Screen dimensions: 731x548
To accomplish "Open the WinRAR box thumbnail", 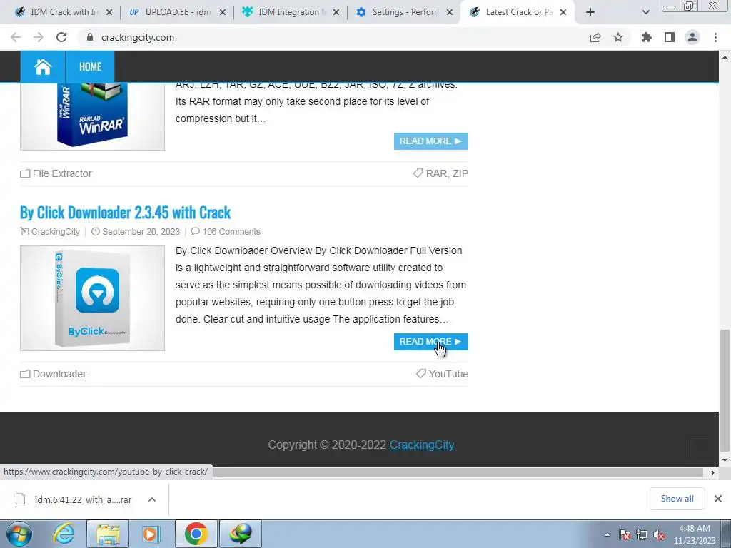I will click(92, 116).
